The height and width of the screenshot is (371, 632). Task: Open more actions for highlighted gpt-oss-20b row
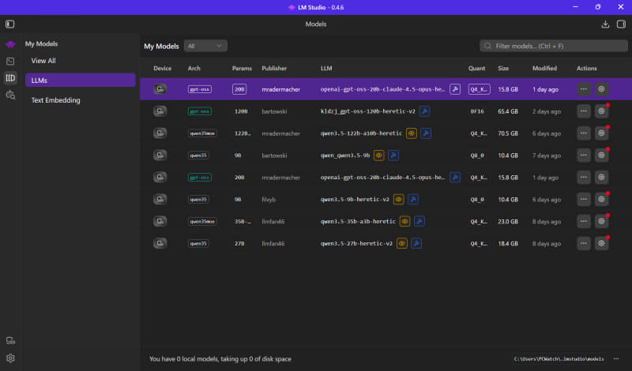click(584, 89)
